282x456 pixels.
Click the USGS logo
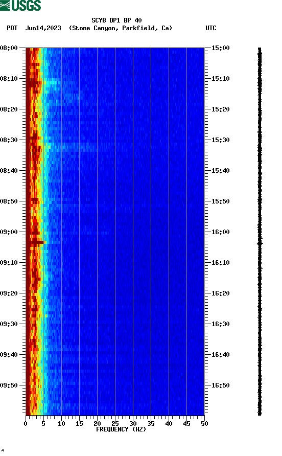coord(20,5)
